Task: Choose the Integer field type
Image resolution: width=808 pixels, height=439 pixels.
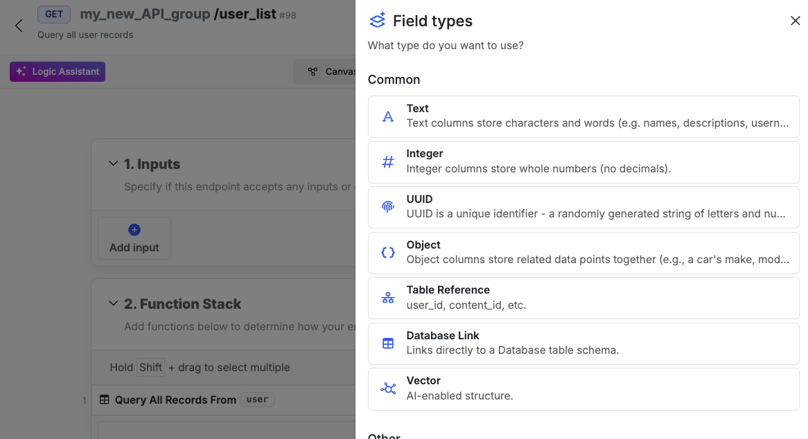Action: point(583,162)
